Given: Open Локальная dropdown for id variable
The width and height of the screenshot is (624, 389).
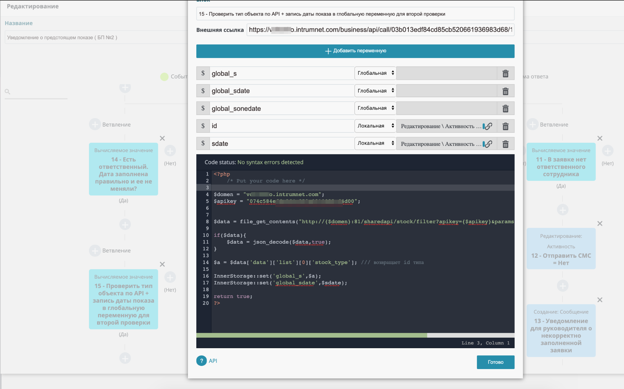Looking at the screenshot, I should pos(375,126).
